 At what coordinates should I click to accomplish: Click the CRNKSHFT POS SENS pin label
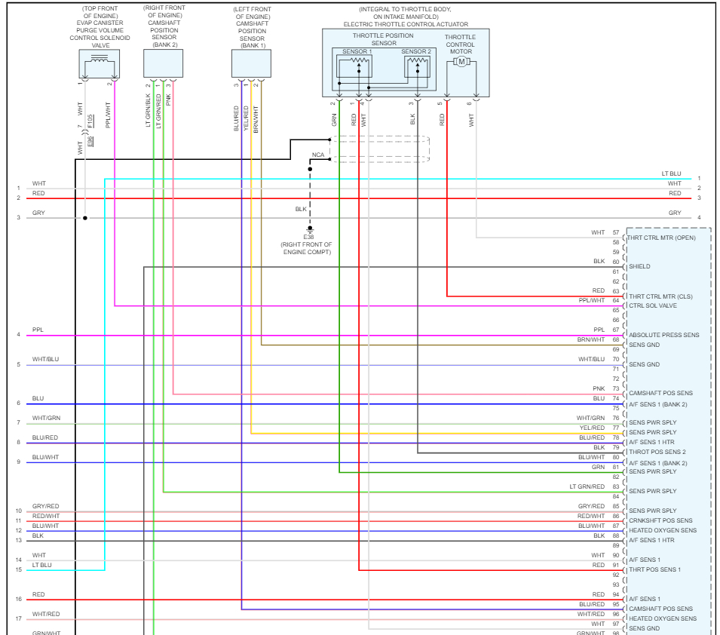660,520
